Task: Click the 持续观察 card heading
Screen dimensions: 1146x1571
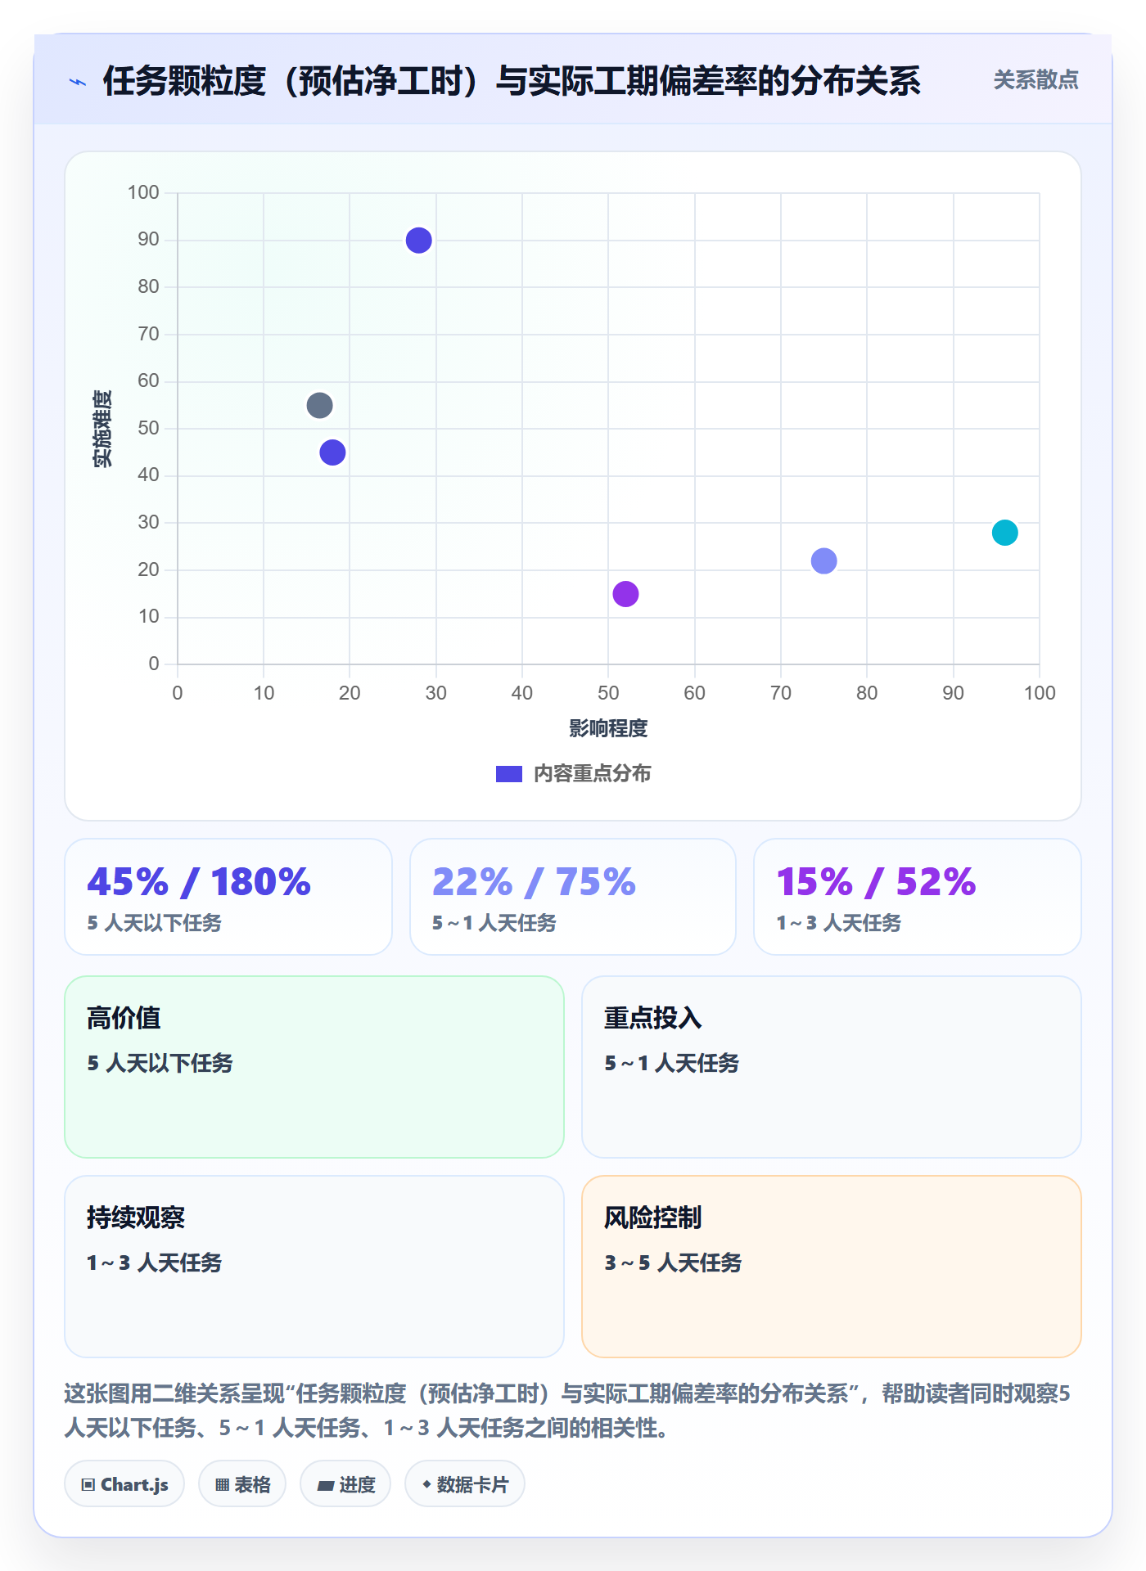Action: pos(136,1218)
